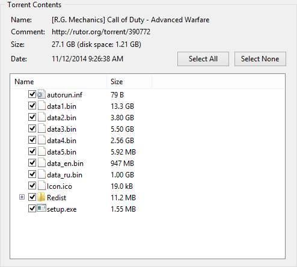Click the rutor.org comment URL text
Viewport: 297px width, 267px height.
tap(101, 32)
